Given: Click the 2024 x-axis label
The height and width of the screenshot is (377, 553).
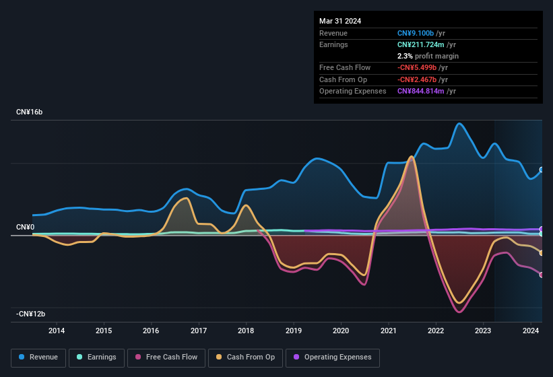Looking at the screenshot, I should (x=530, y=331).
